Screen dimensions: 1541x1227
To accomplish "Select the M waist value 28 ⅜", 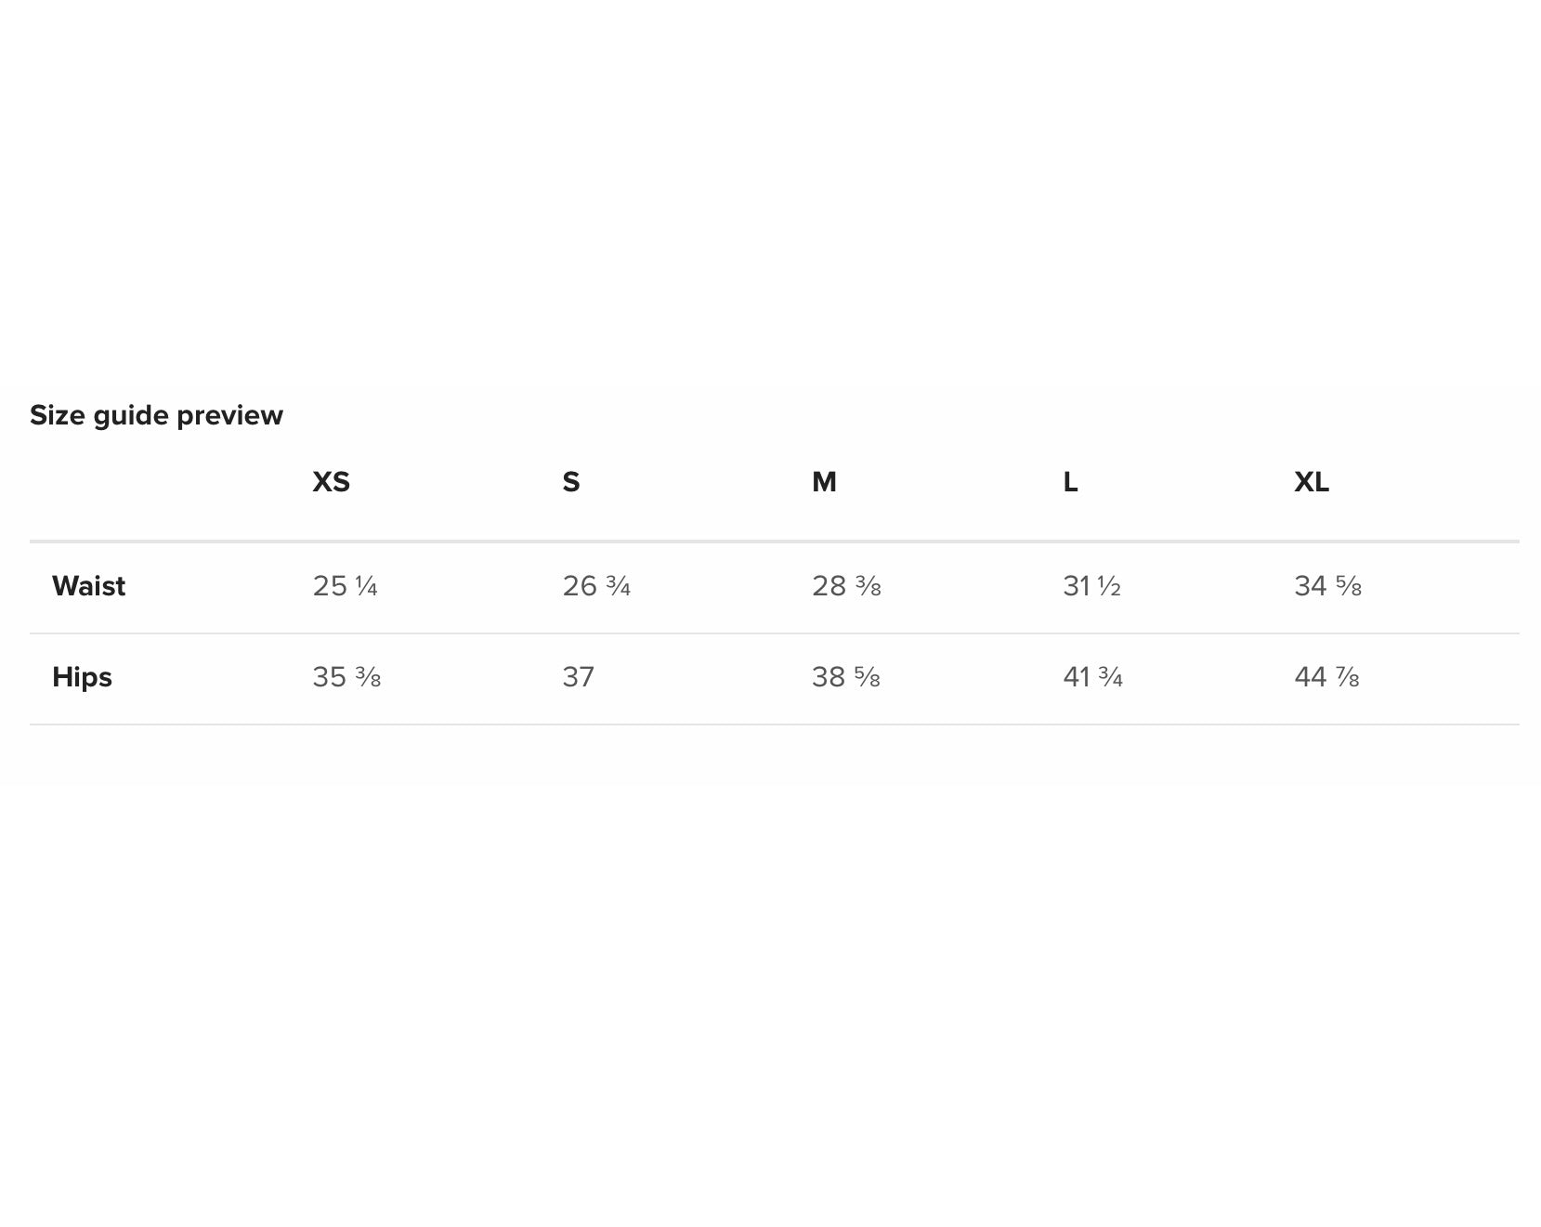I will (x=846, y=586).
